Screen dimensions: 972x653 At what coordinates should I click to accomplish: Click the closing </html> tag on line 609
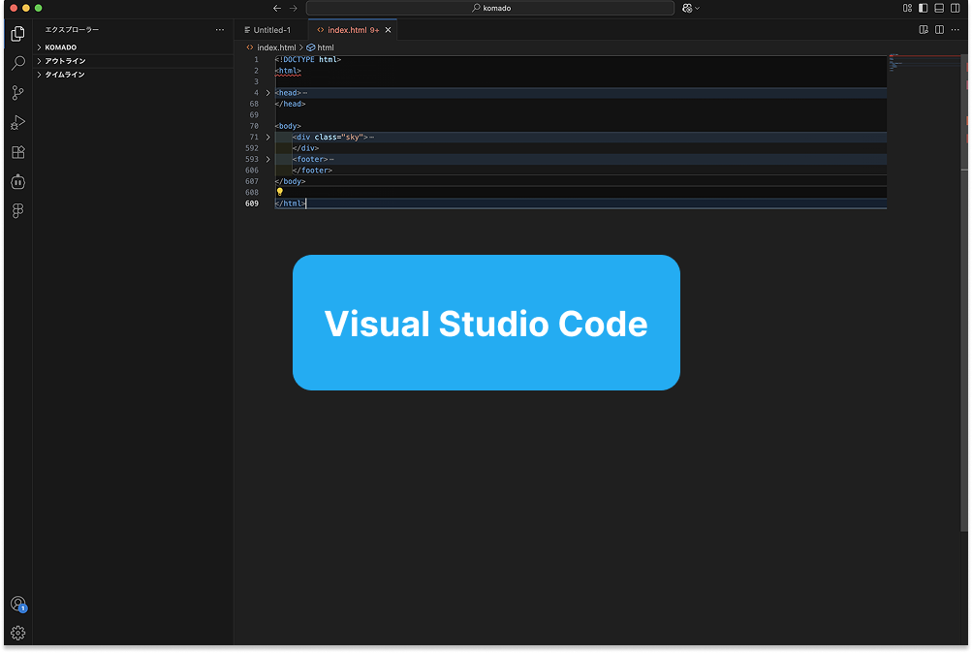point(290,203)
